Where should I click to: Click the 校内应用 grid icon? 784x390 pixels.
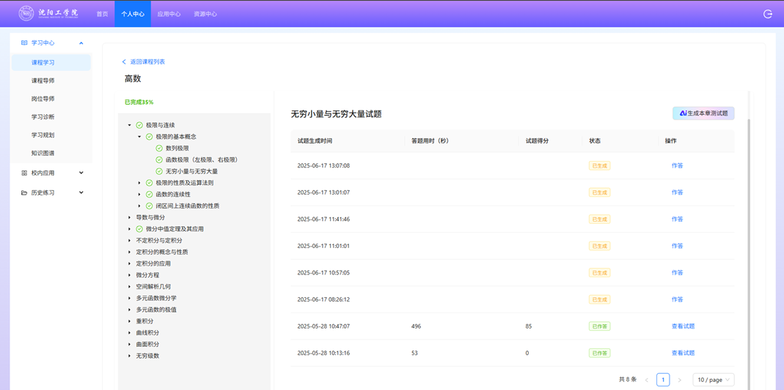click(x=24, y=173)
